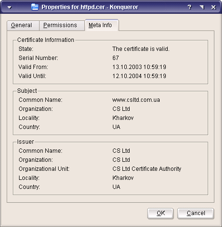The height and width of the screenshot is (227, 222).
Task: Click the www.csltd.com.ua common name value
Action: point(136,100)
